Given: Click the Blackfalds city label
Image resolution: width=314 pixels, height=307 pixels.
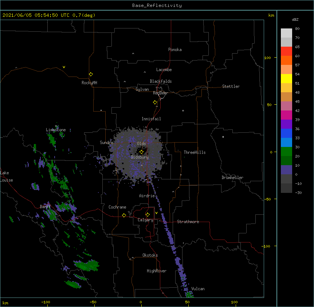Looking at the screenshot, I should pyautogui.click(x=161, y=81).
